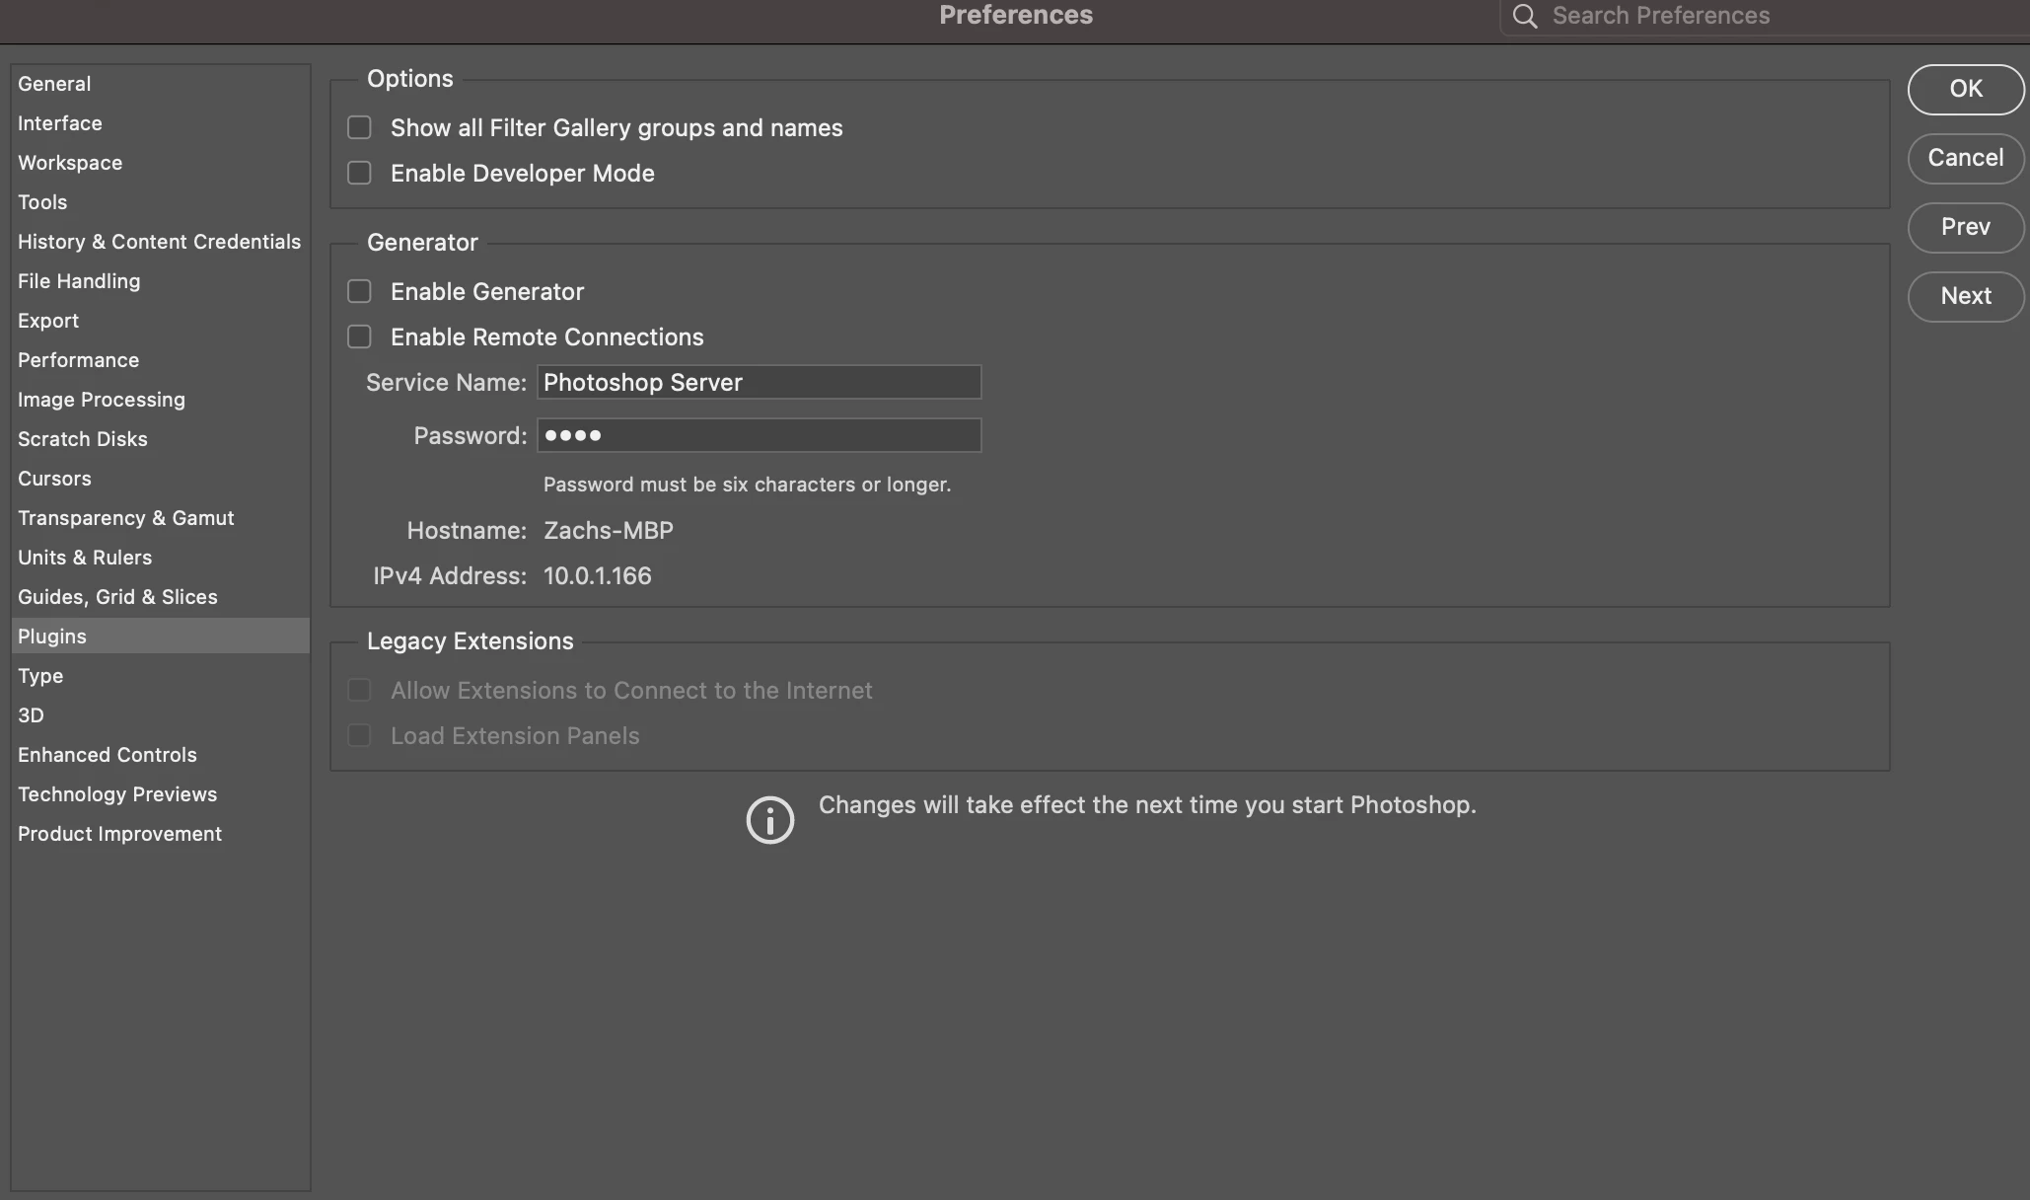
Task: Select Scratch Disks in sidebar
Action: 83,439
